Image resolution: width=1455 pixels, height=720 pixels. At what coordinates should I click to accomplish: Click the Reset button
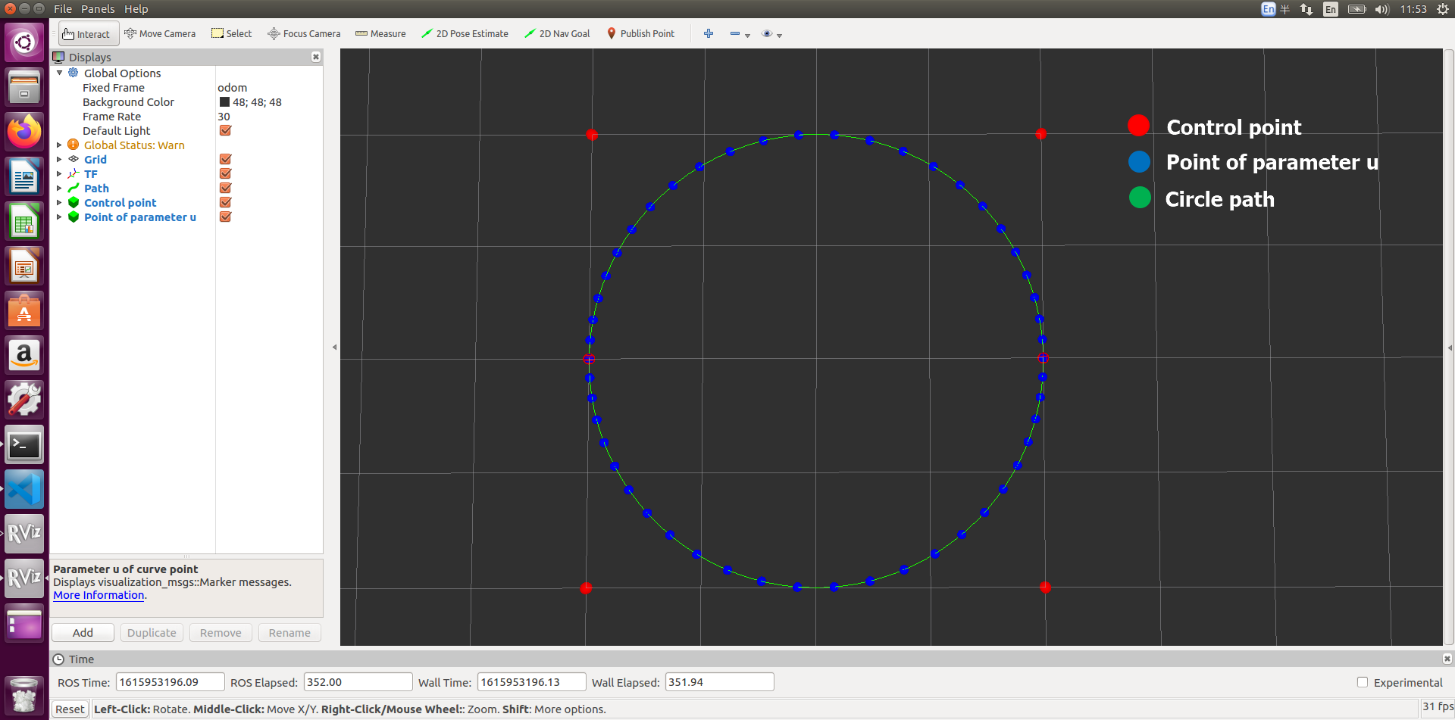point(70,709)
